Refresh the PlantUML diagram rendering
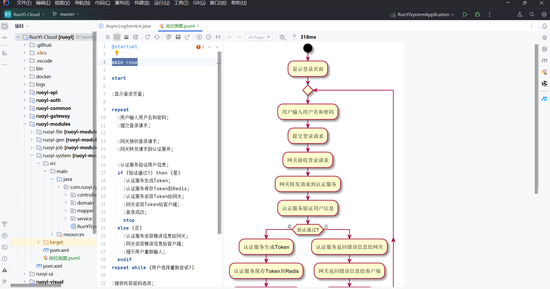The width and height of the screenshot is (550, 289). pyautogui.click(x=148, y=37)
